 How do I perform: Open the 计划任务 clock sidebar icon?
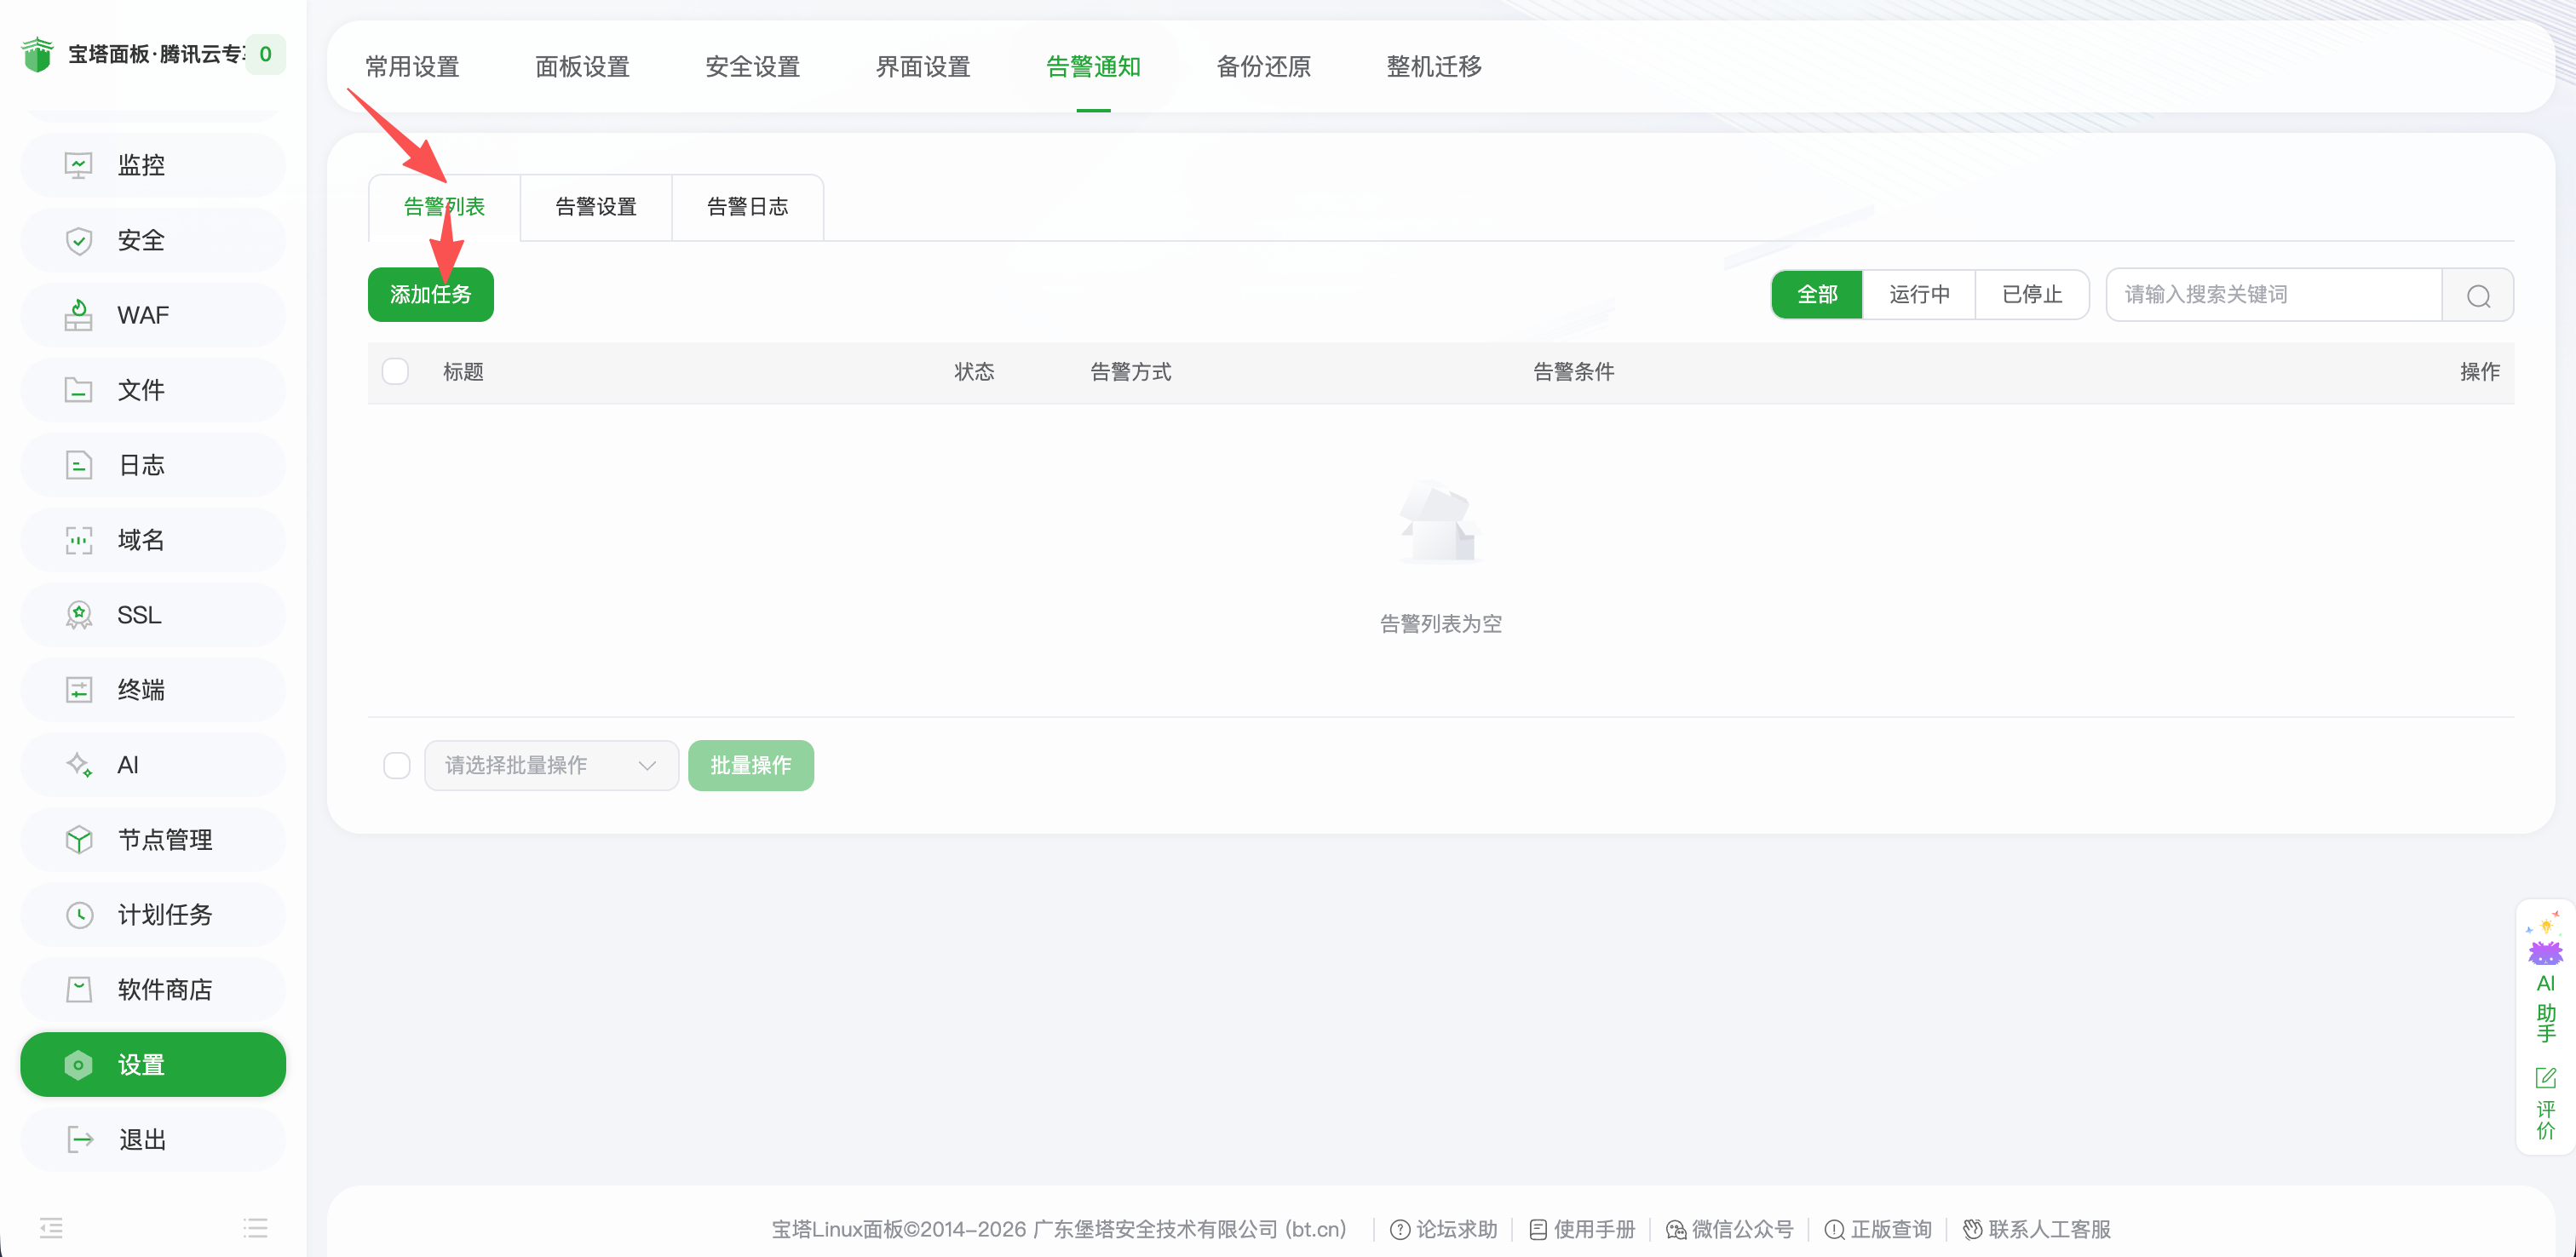point(78,915)
